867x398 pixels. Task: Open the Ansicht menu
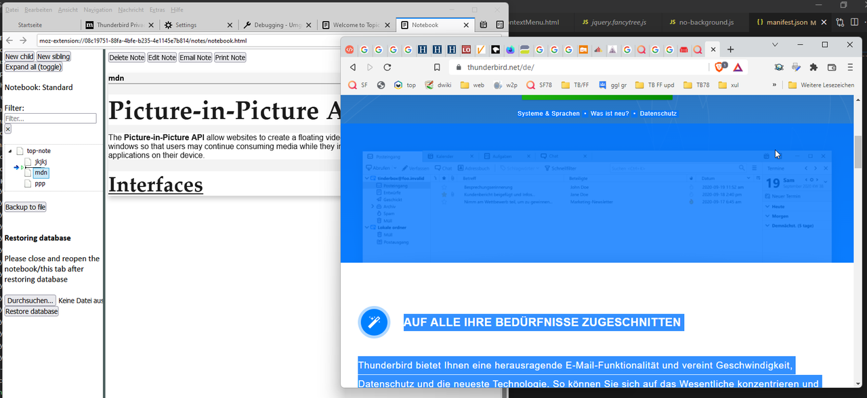coord(68,10)
